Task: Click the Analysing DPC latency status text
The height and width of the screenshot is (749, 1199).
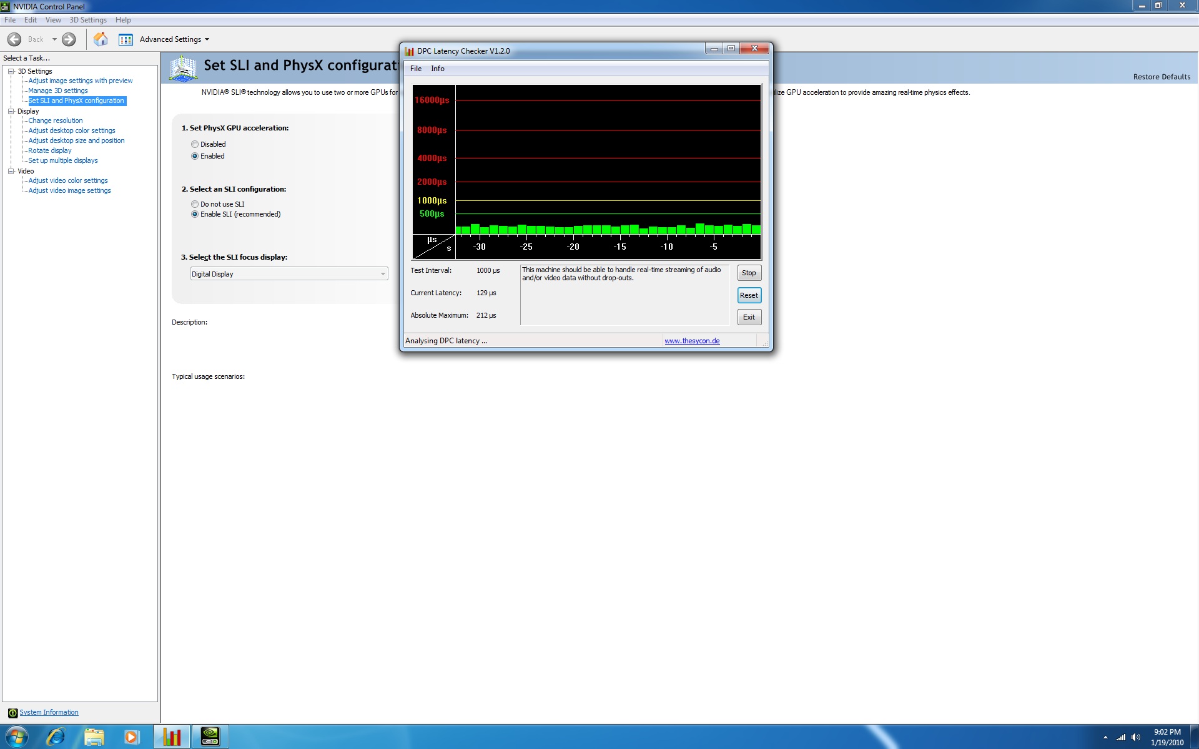Action: tap(446, 341)
